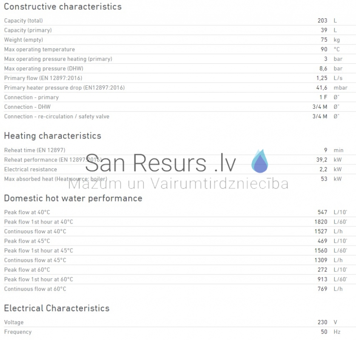
Task: Click the 39,2 kW reheat performance value
Action: (329, 160)
